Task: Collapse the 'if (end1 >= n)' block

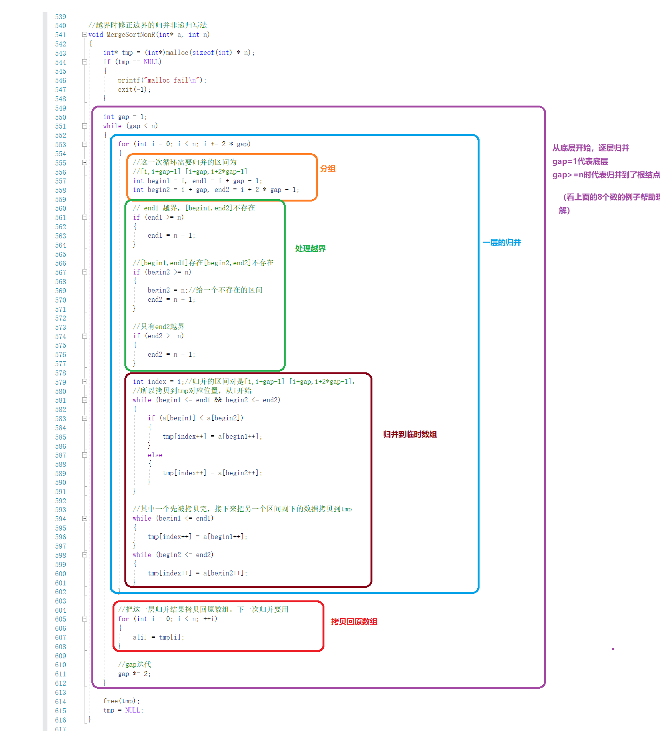Action: click(x=84, y=217)
